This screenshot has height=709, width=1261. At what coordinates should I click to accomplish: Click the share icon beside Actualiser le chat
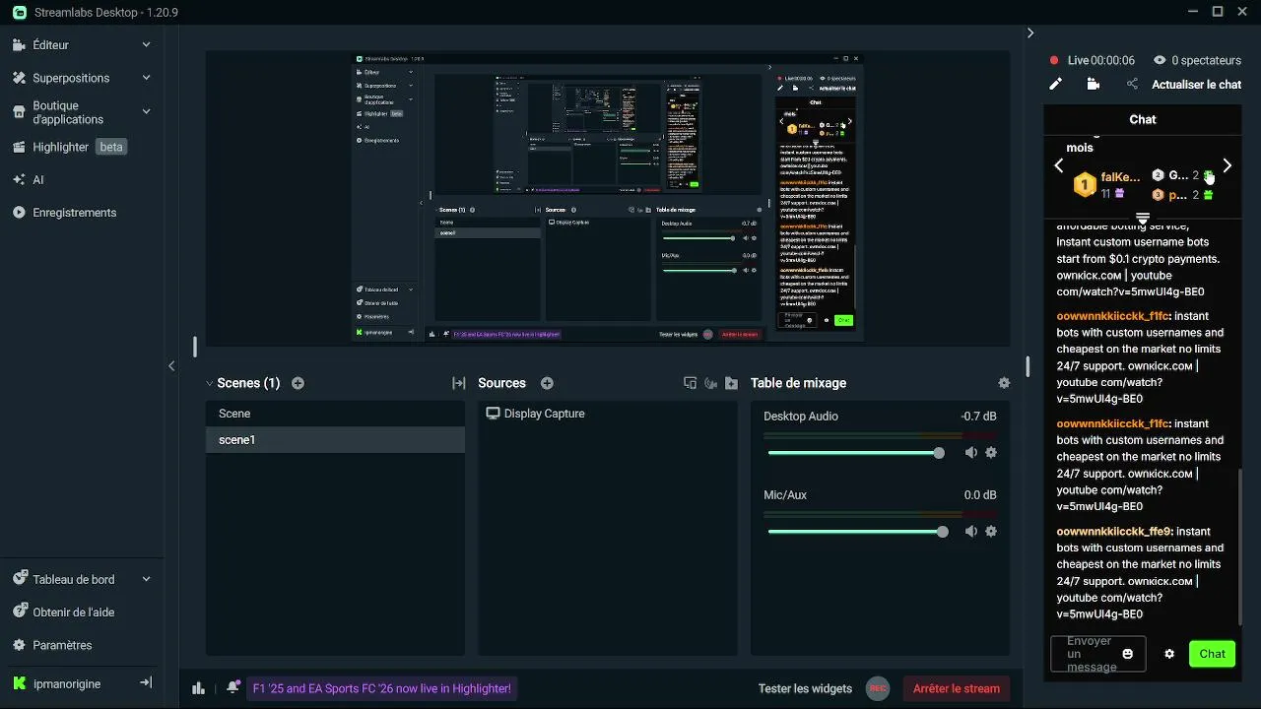tap(1132, 85)
